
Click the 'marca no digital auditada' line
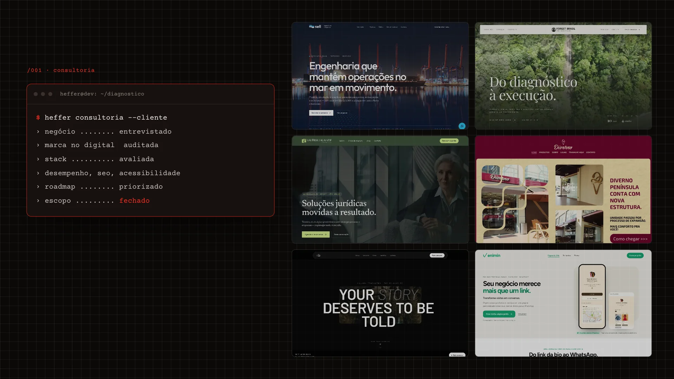[97, 145]
